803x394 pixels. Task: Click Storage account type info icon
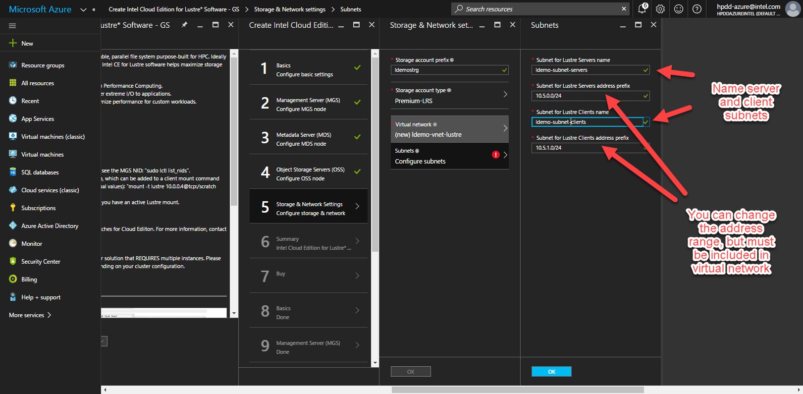tap(449, 90)
